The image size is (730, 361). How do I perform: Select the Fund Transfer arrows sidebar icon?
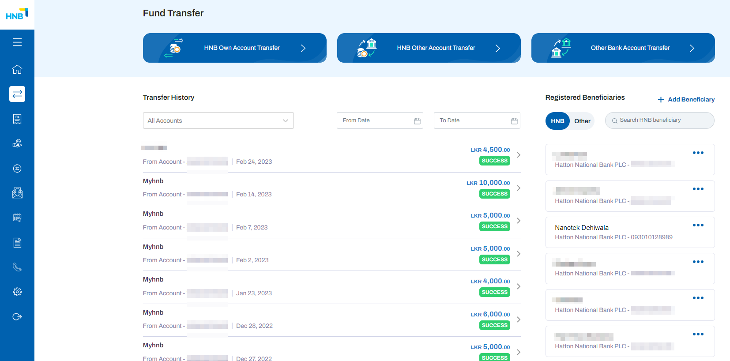click(x=17, y=94)
